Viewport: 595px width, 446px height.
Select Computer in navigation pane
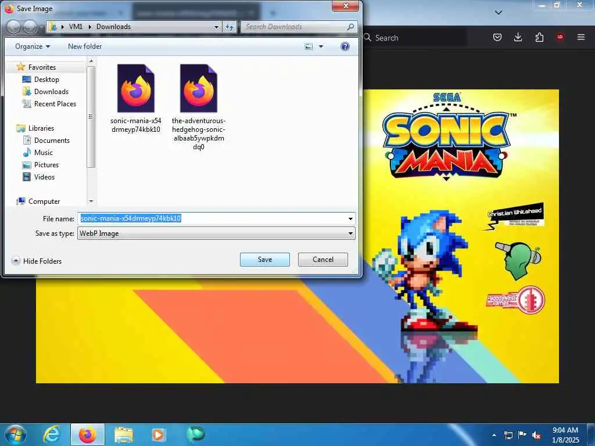pos(44,202)
